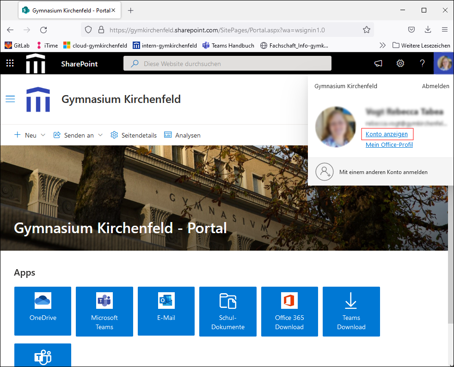Open the tracking protection shield icon
Image resolution: width=454 pixels, height=367 pixels.
88,30
